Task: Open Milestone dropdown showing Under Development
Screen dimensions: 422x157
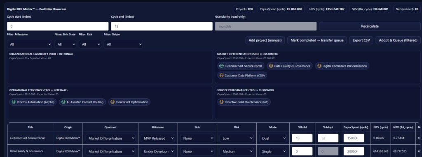Action: point(158,151)
